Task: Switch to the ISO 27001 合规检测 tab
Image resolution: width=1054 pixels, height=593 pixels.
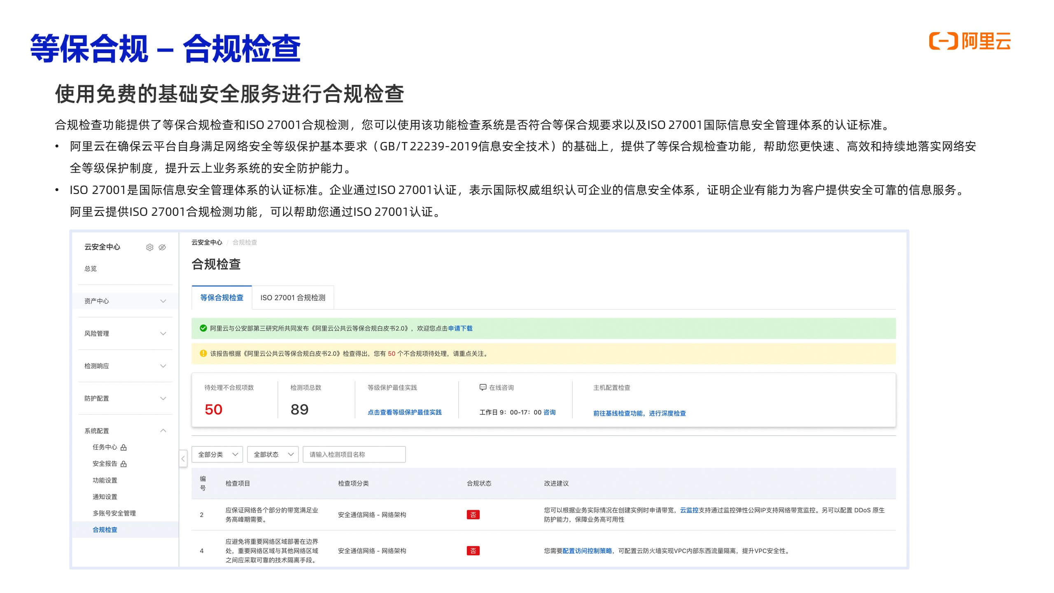Action: click(293, 297)
